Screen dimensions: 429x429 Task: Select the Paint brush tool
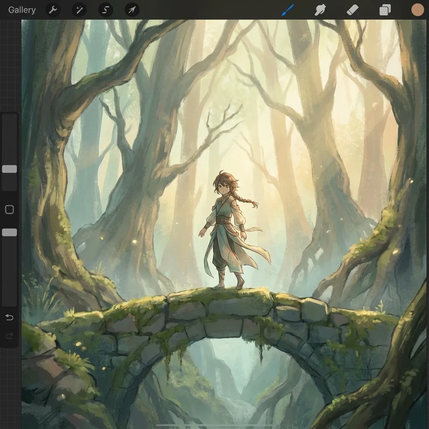click(287, 10)
